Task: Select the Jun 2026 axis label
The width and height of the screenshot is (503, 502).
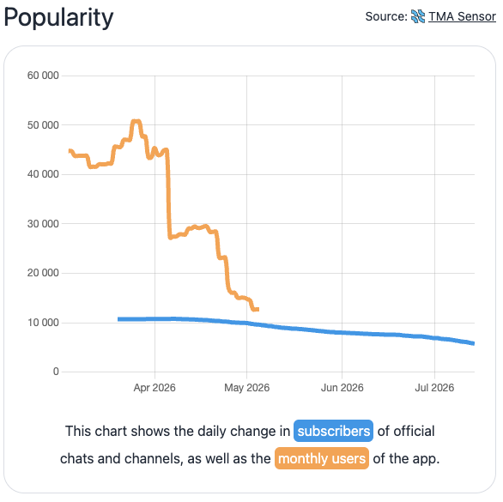Action: (342, 388)
